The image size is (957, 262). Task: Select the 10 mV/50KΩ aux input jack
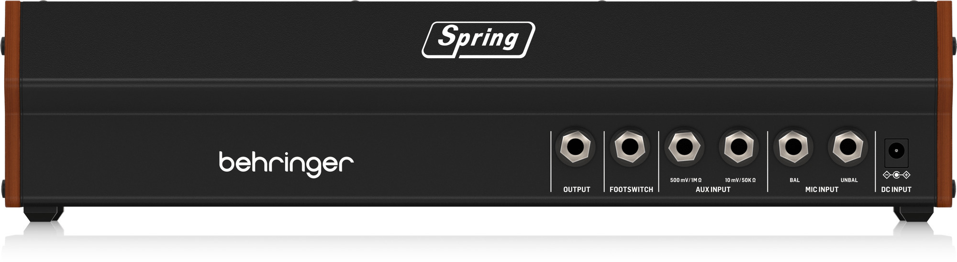click(739, 147)
